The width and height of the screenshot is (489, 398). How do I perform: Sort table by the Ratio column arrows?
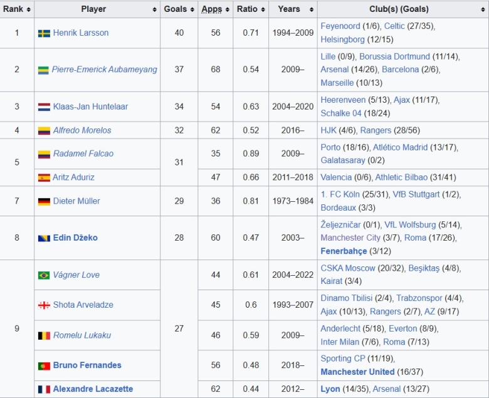pos(263,9)
